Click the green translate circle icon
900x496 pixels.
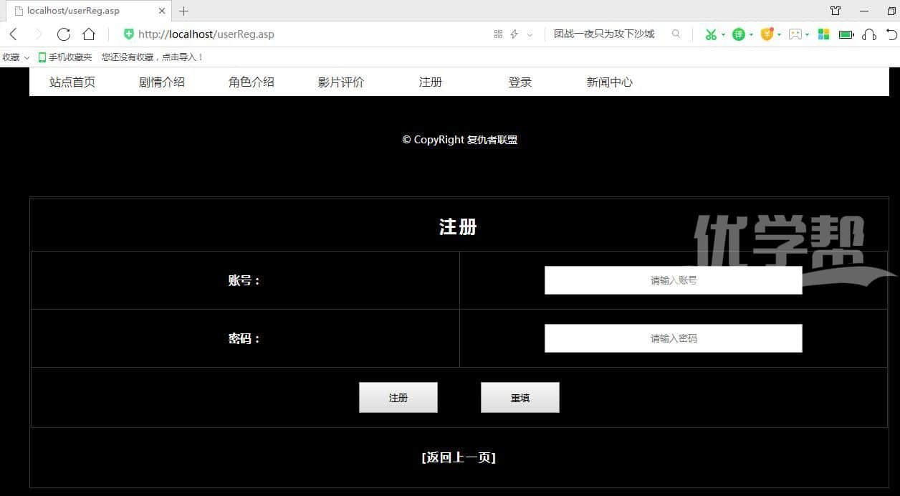click(x=738, y=34)
